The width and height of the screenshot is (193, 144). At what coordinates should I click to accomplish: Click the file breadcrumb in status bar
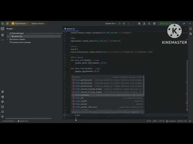pos(23,121)
